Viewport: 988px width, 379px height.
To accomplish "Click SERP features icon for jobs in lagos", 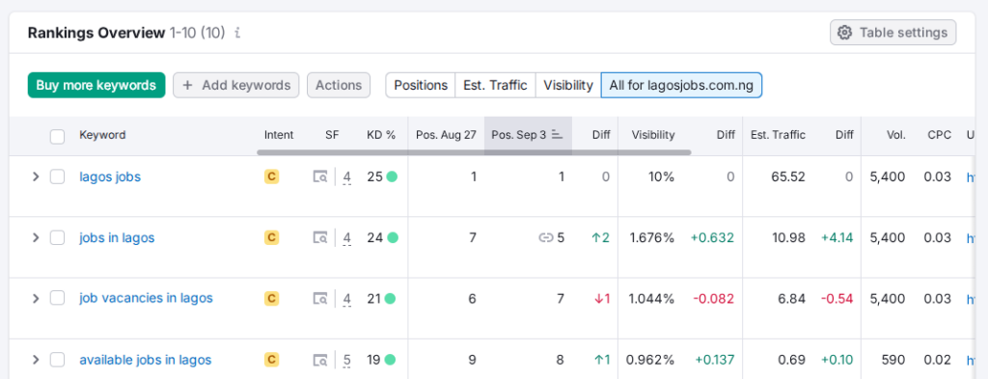I will click(320, 238).
